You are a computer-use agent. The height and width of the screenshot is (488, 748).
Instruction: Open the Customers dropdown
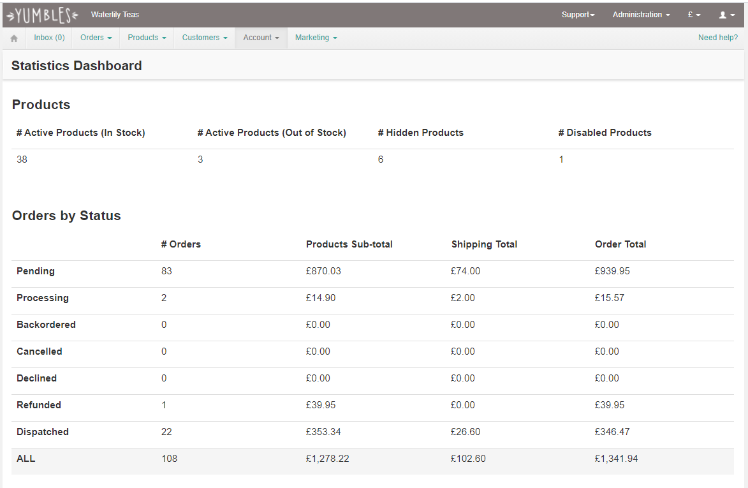click(203, 38)
